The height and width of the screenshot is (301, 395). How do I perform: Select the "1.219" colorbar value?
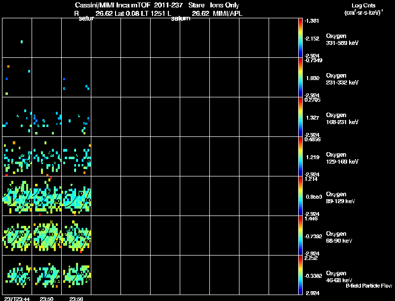(313, 157)
